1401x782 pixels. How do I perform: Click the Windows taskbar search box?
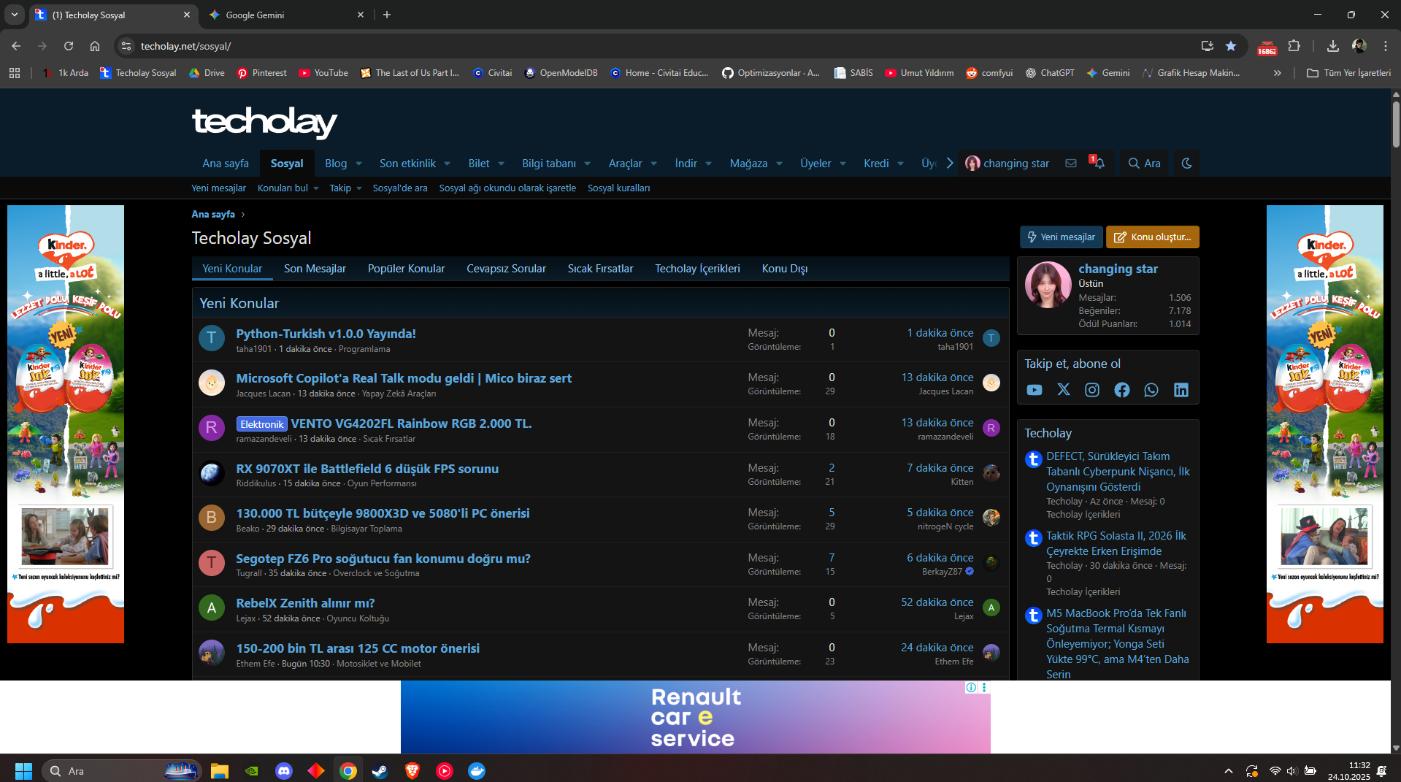tap(121, 771)
